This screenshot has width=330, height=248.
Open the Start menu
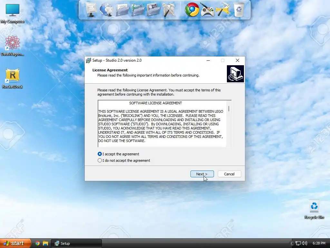tap(15, 243)
